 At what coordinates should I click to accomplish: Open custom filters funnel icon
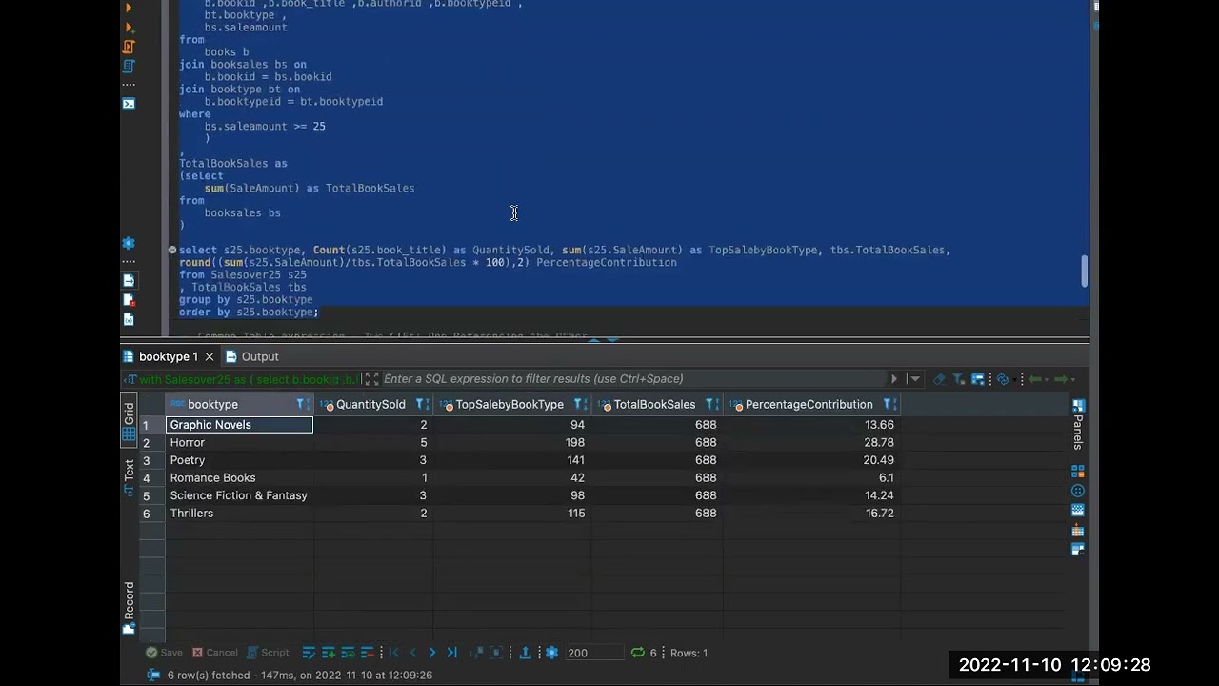(x=959, y=379)
